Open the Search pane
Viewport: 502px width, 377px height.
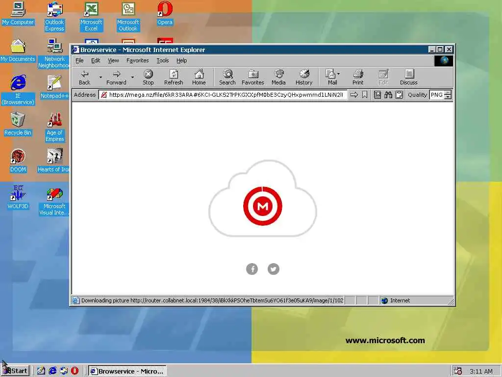pos(227,77)
